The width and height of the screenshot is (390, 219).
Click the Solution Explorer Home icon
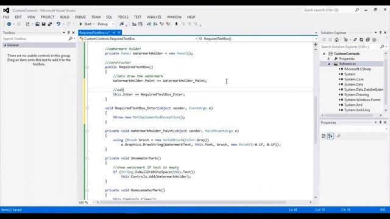[336, 40]
